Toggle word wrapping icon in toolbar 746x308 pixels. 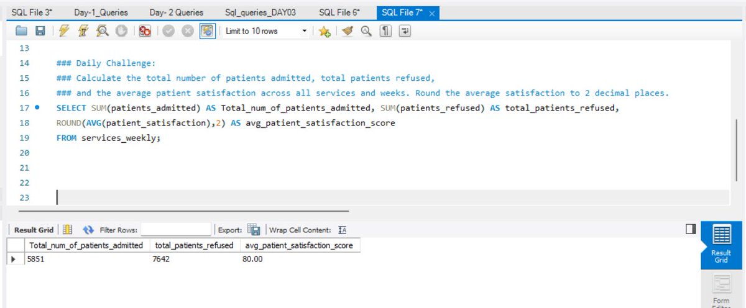(x=405, y=31)
